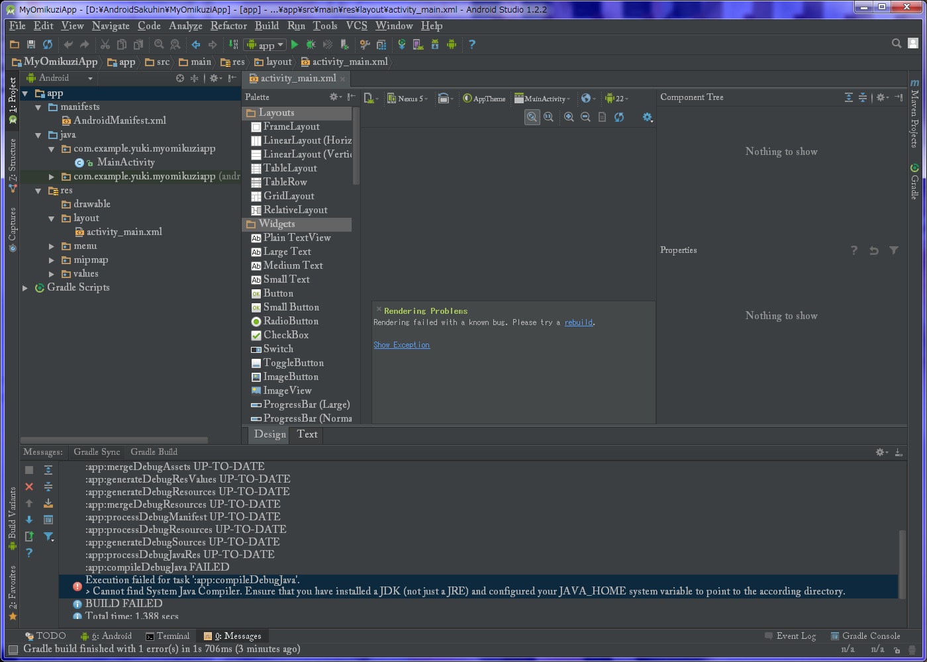Viewport: 927px width, 662px height.
Task: Switch to the Text editor tab
Action: 307,434
